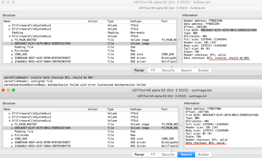Image resolution: width=262 pixels, height=158 pixels.
Task: Expand CORE_DXE arrow in fullbios.bin window
Action: pyautogui.click(x=12, y=54)
